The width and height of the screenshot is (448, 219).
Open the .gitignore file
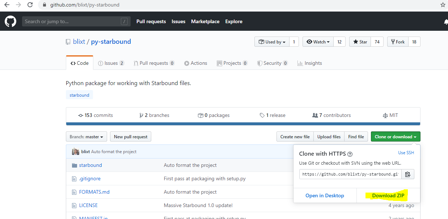point(90,178)
